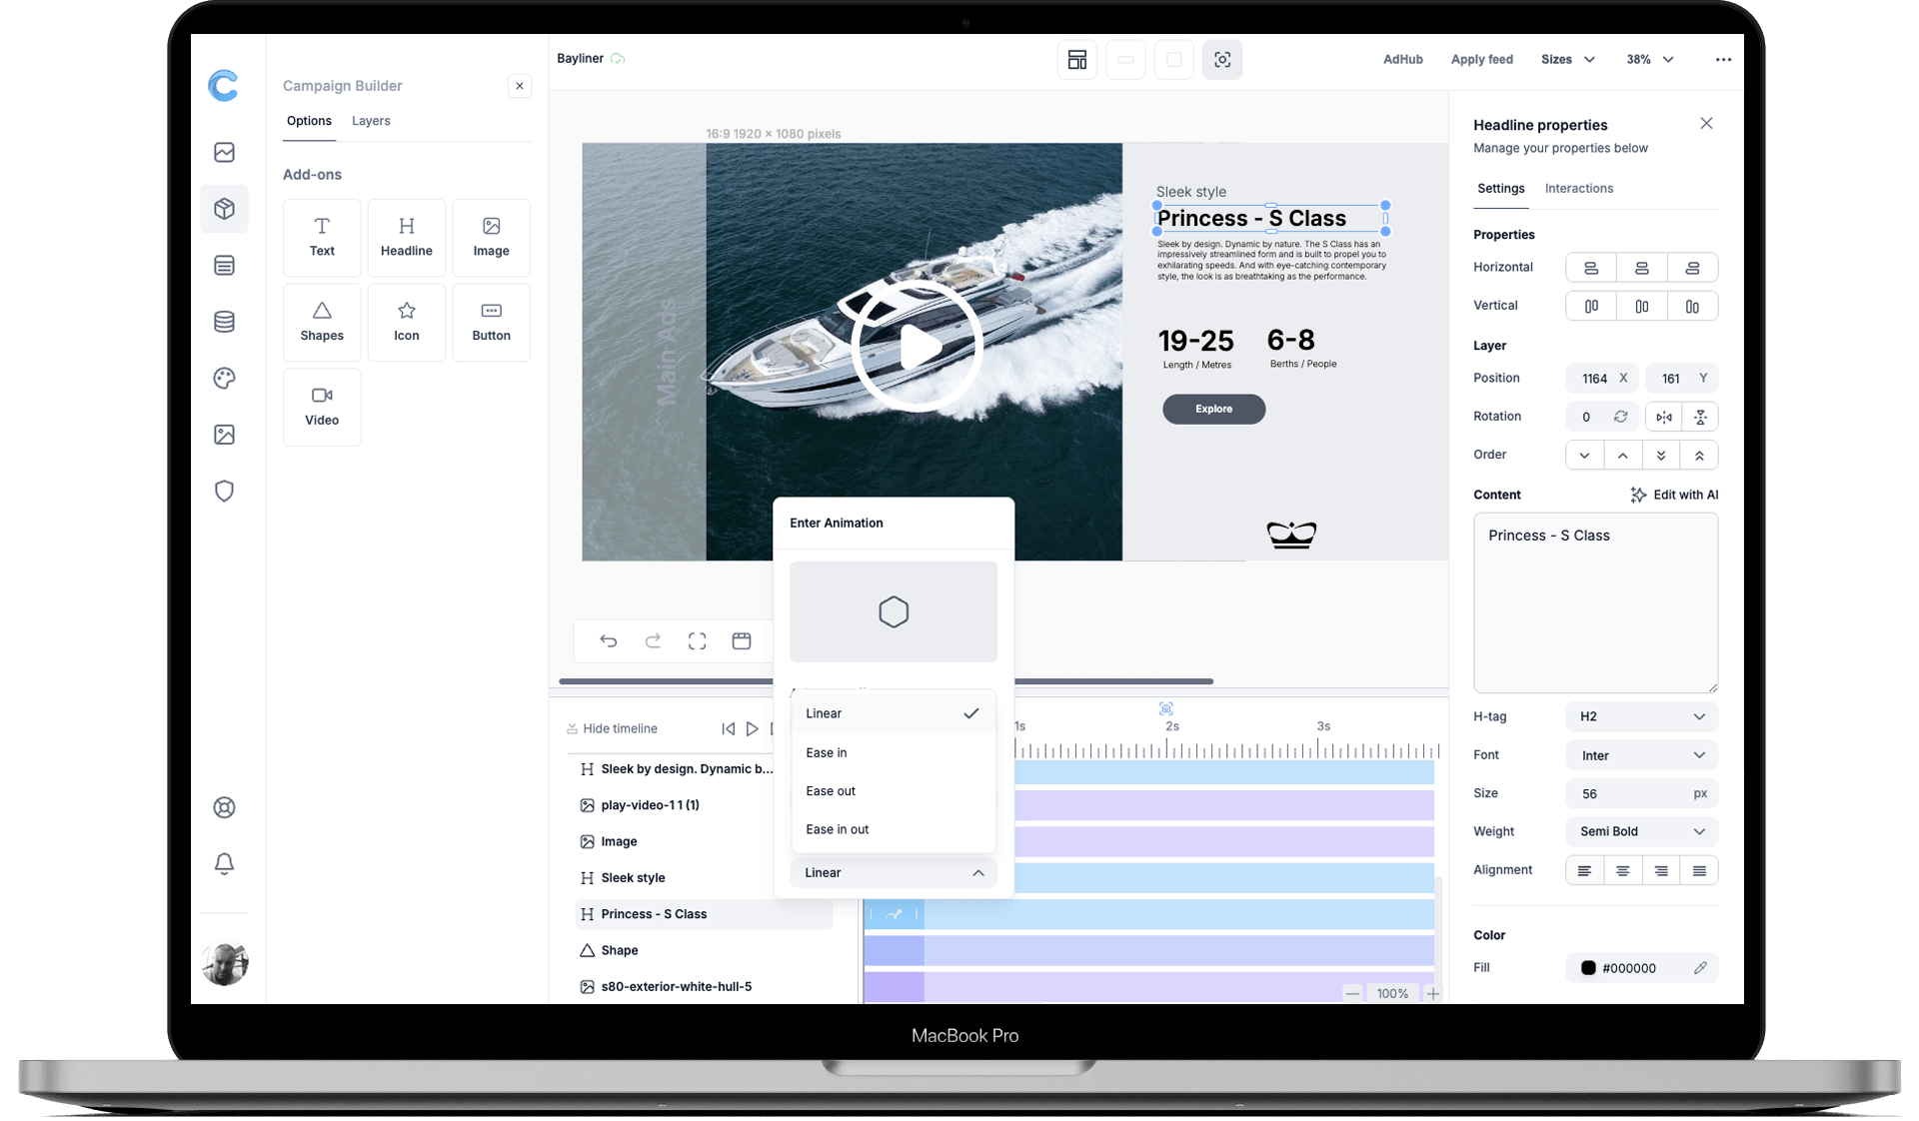The width and height of the screenshot is (1919, 1121).
Task: Set text alignment to right
Action: tap(1661, 871)
